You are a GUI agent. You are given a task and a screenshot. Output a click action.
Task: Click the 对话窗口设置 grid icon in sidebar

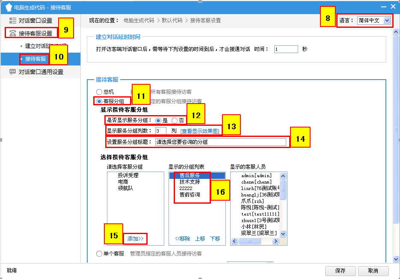[x=12, y=21]
